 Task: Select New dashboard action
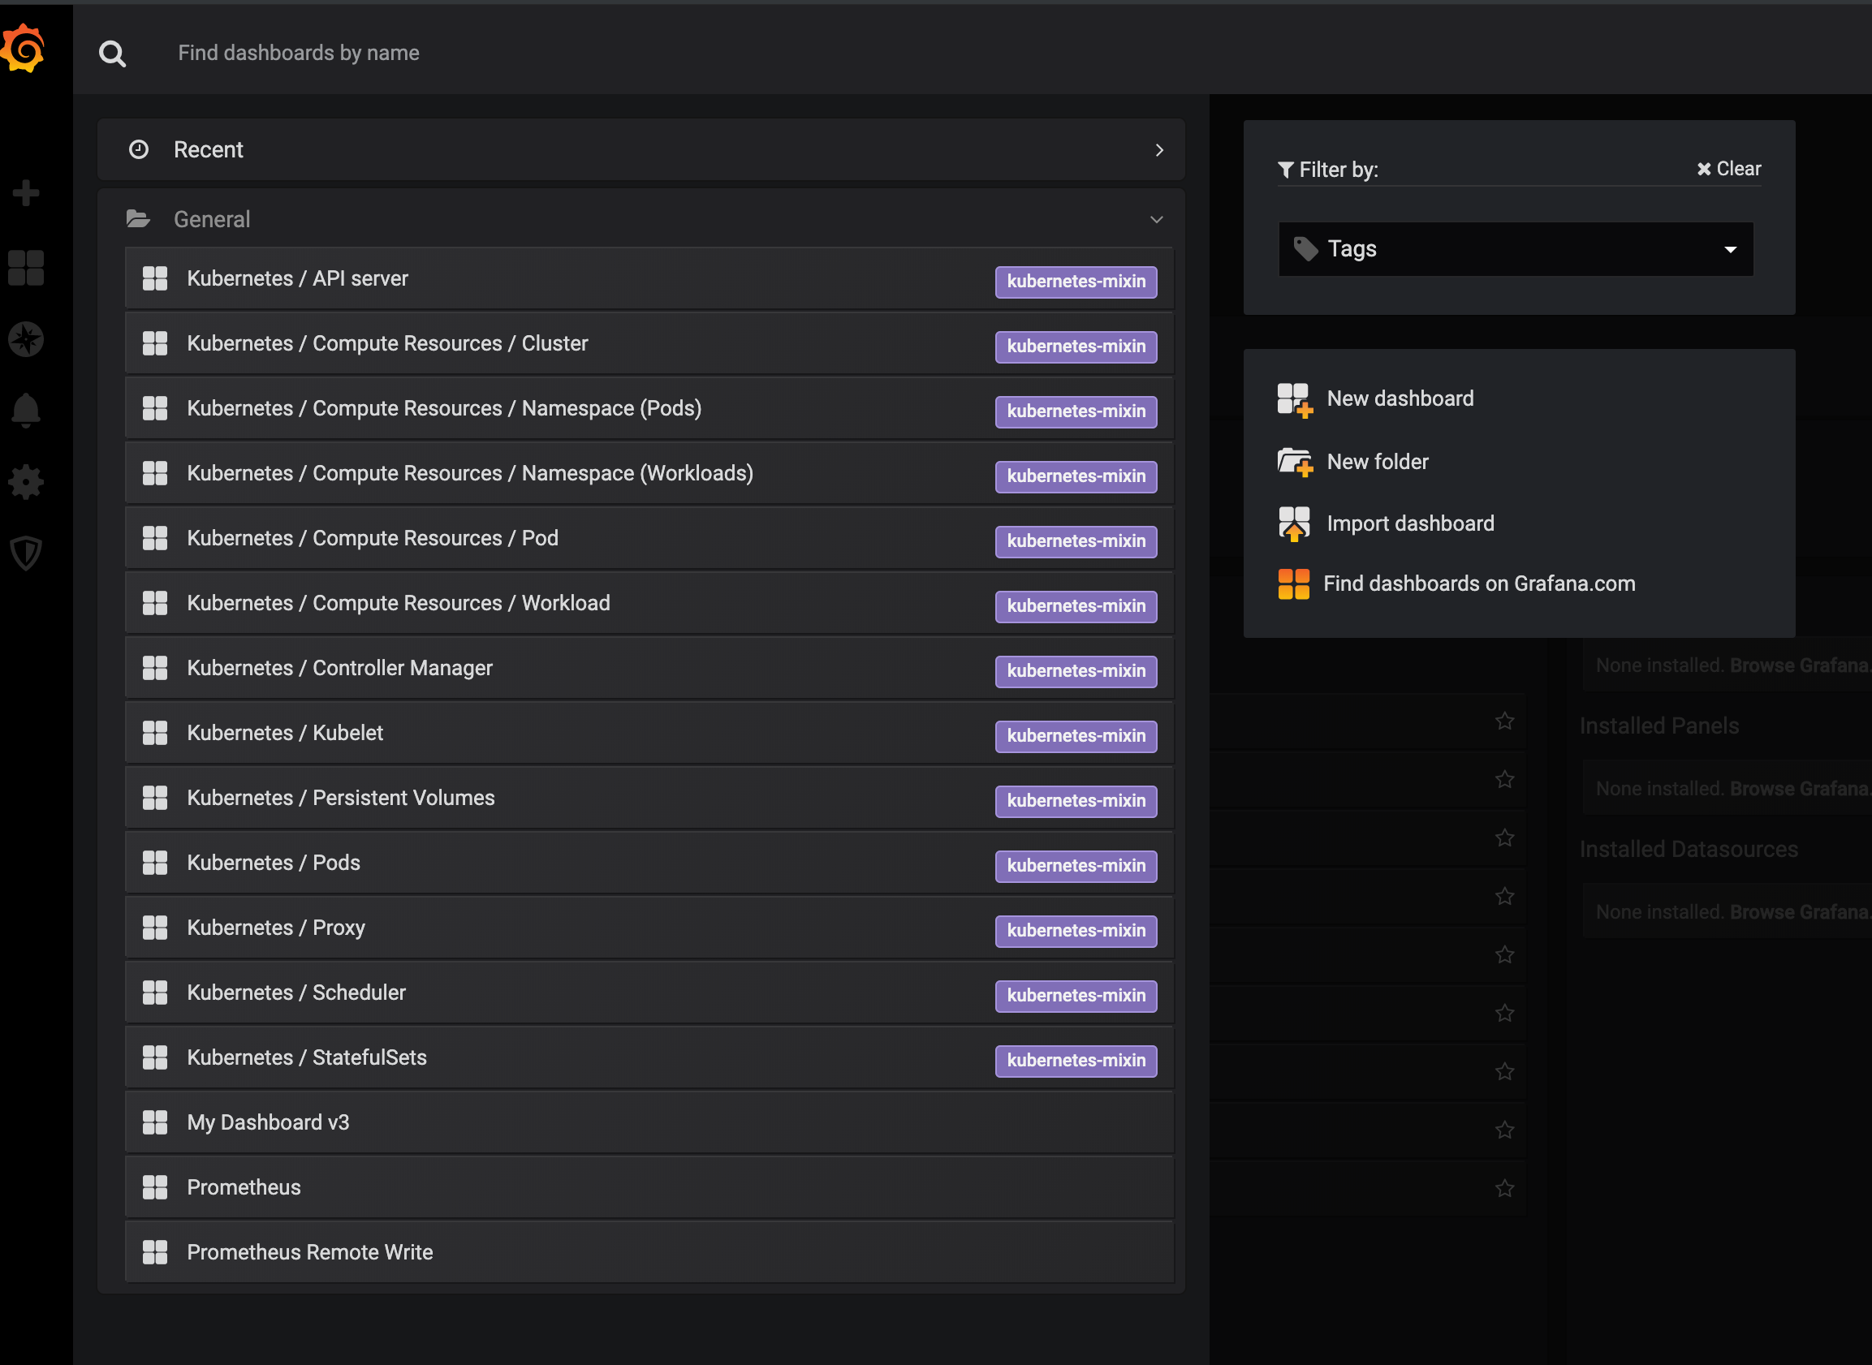coord(1400,399)
